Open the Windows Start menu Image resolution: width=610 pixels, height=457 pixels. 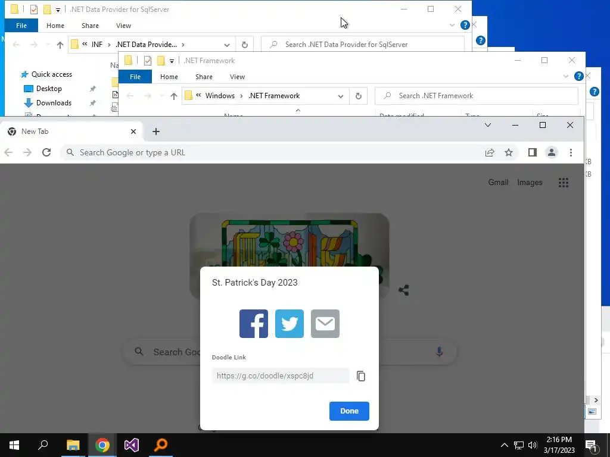pos(14,445)
